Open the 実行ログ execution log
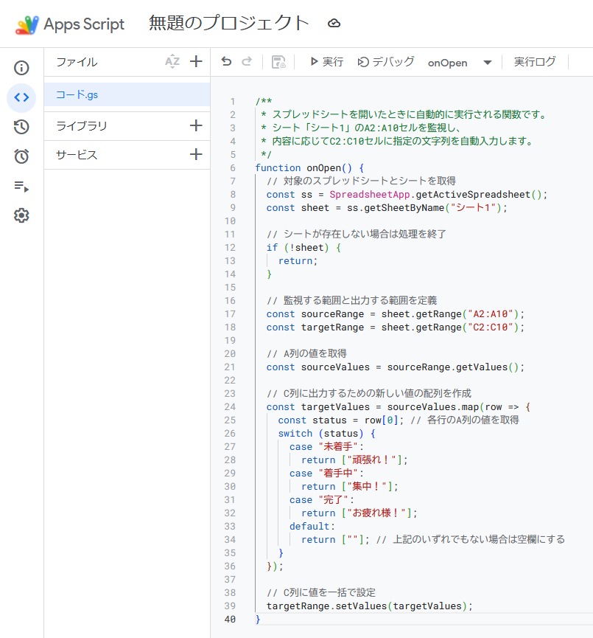The width and height of the screenshot is (593, 638). 535,62
